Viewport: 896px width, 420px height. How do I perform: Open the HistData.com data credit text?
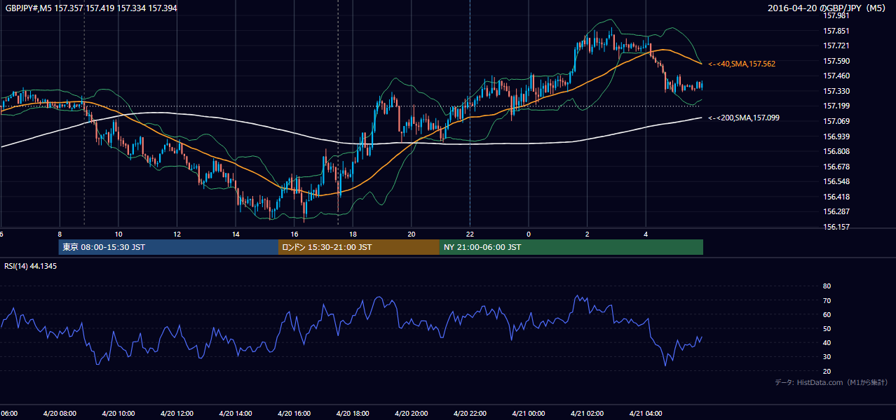point(831,382)
